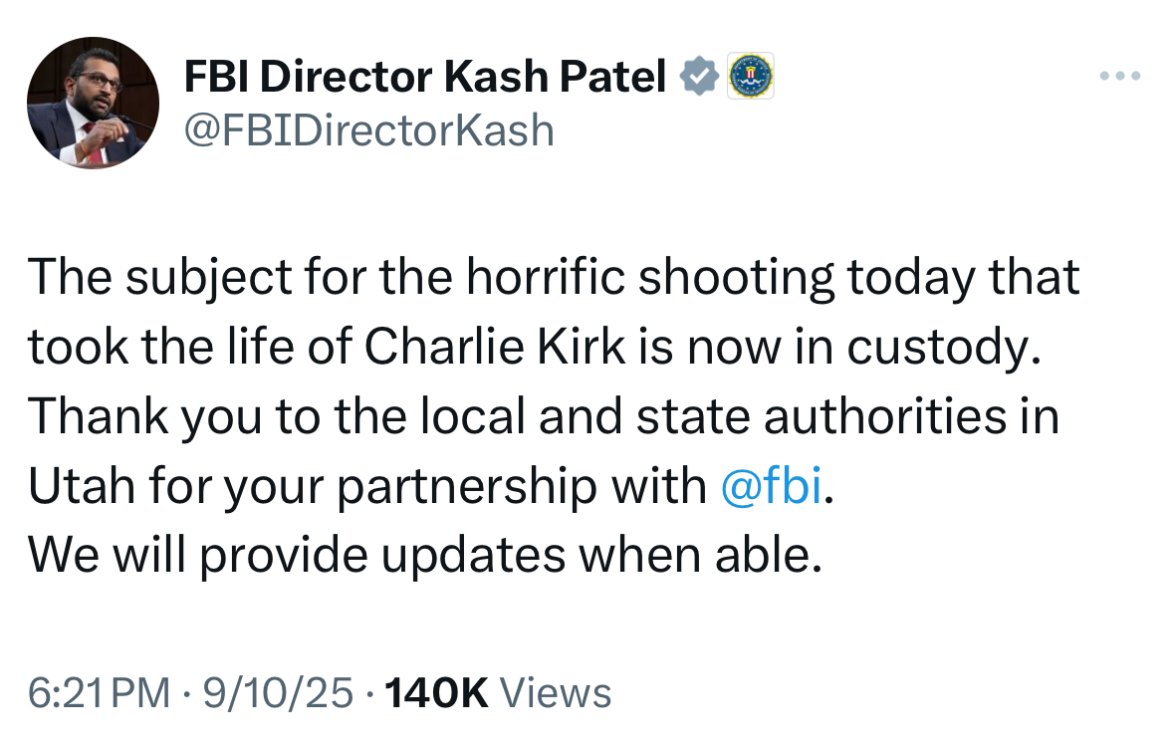
Task: Open Kash Patel's profile picture
Action: 93,103
